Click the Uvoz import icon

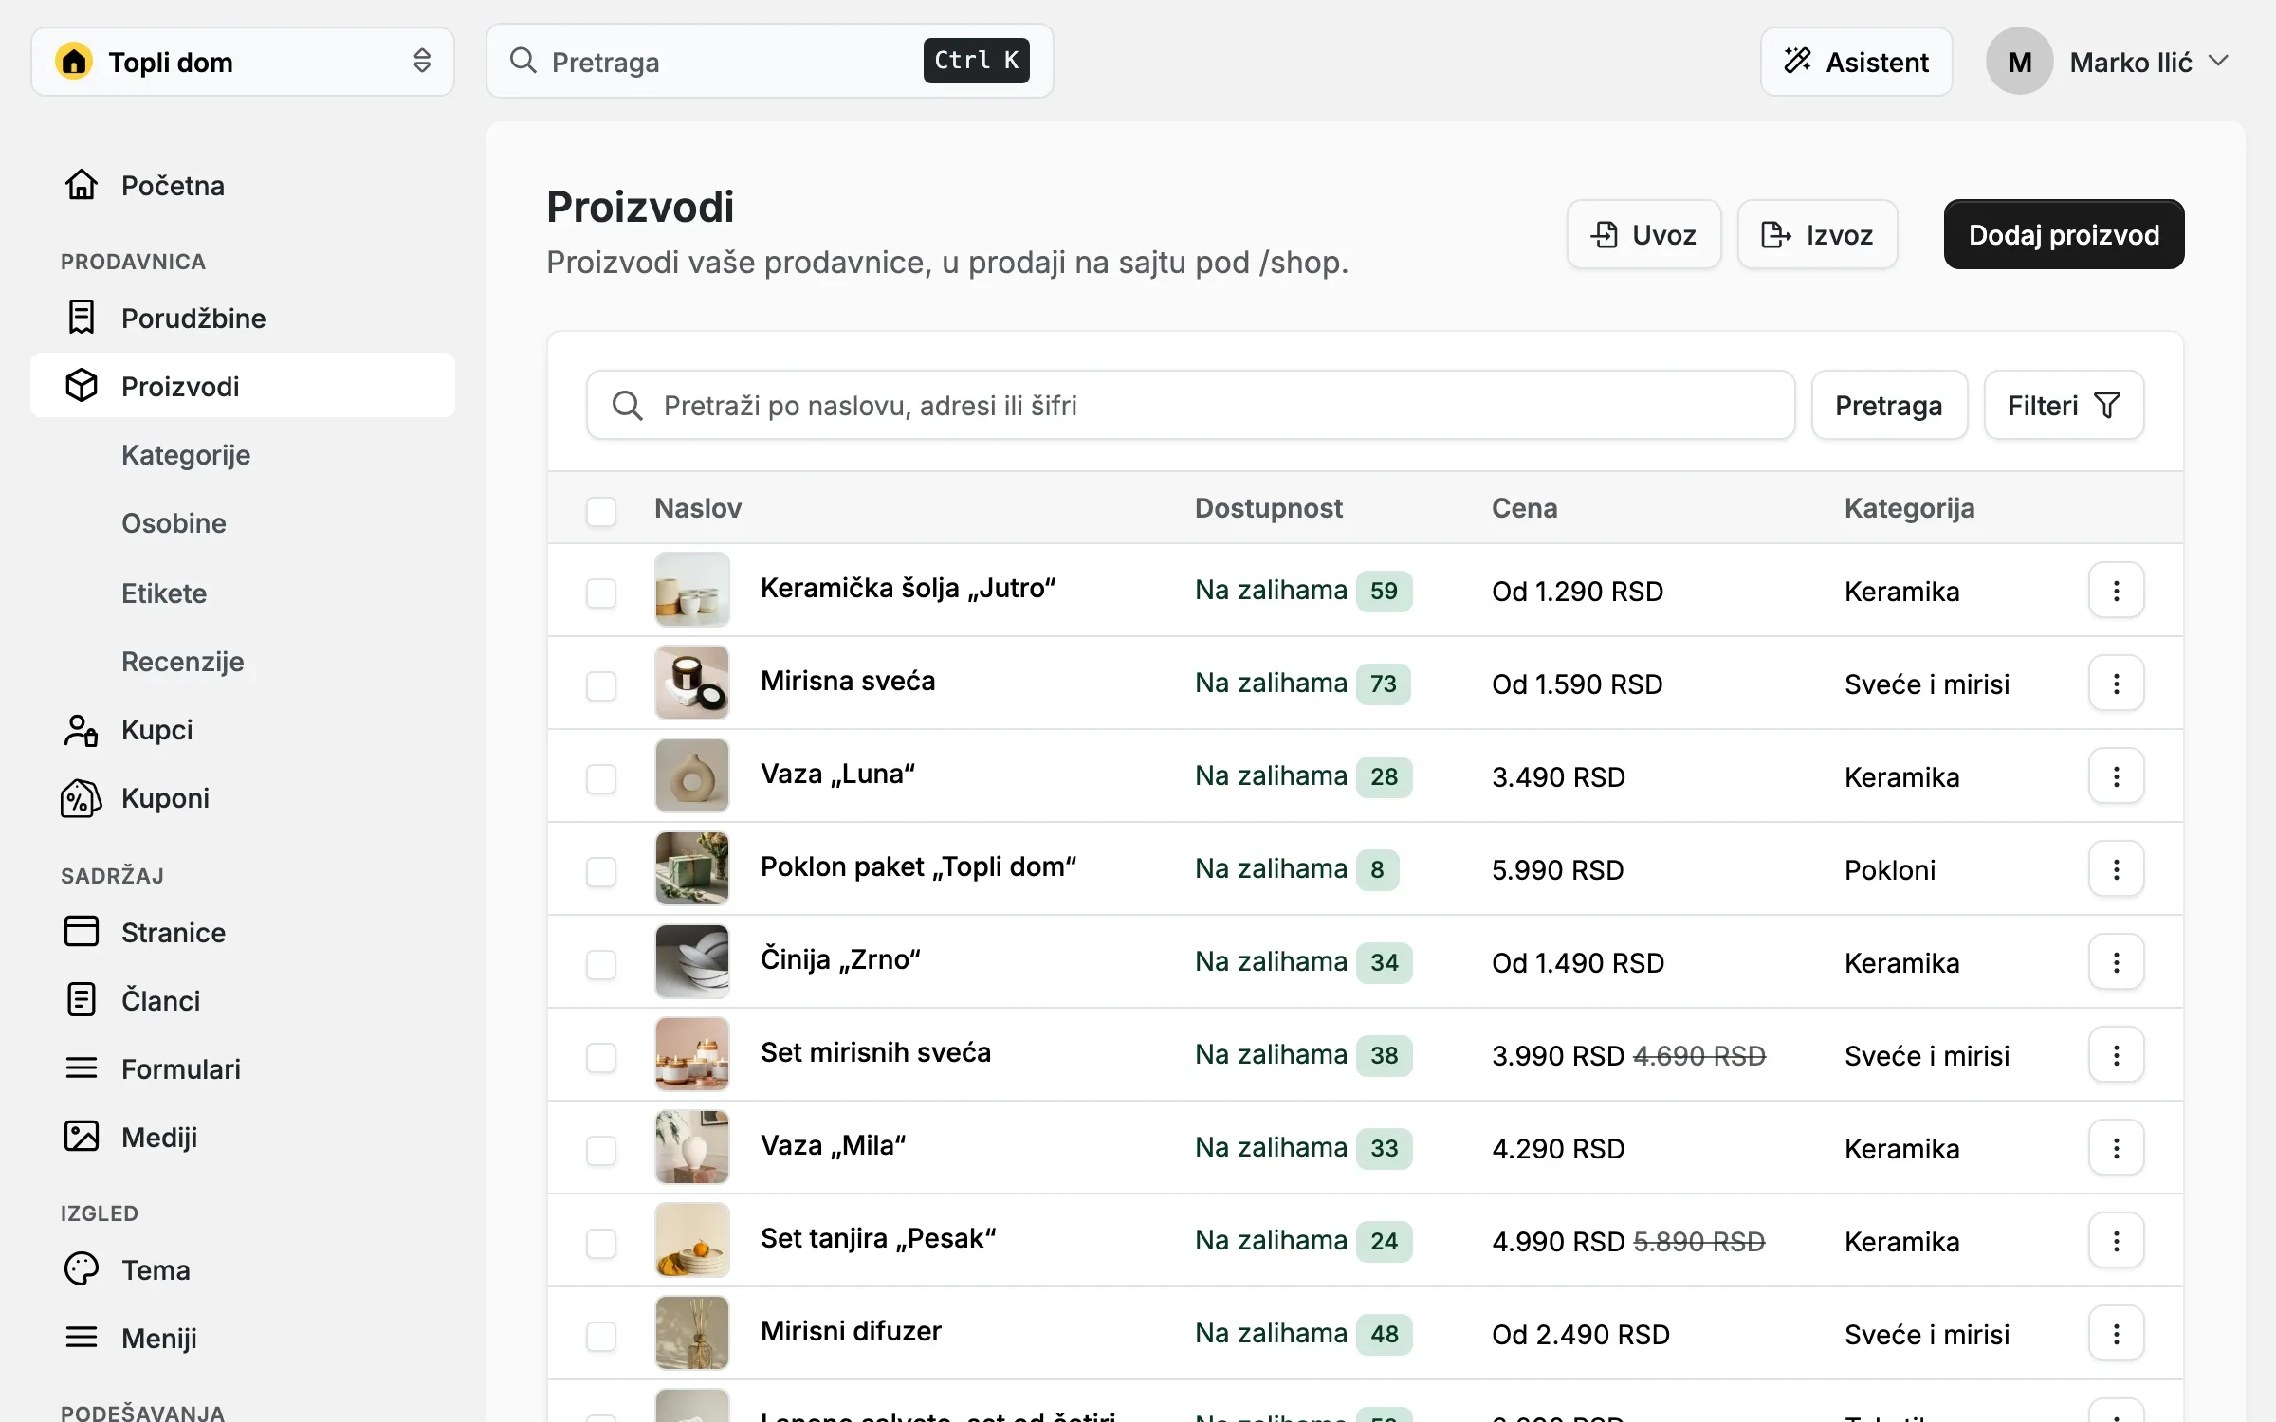pyautogui.click(x=1605, y=234)
